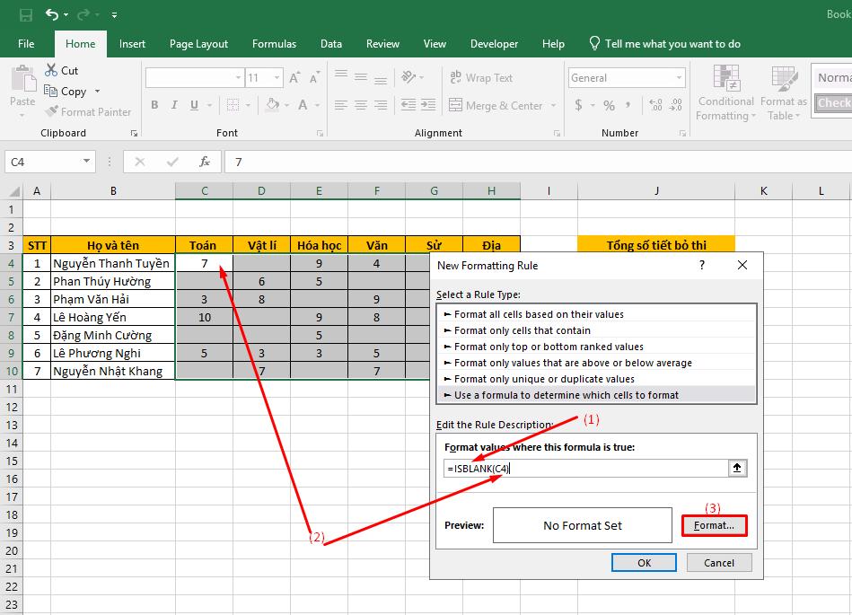Click the Format button in the dialog
The width and height of the screenshot is (852, 615).
714,524
